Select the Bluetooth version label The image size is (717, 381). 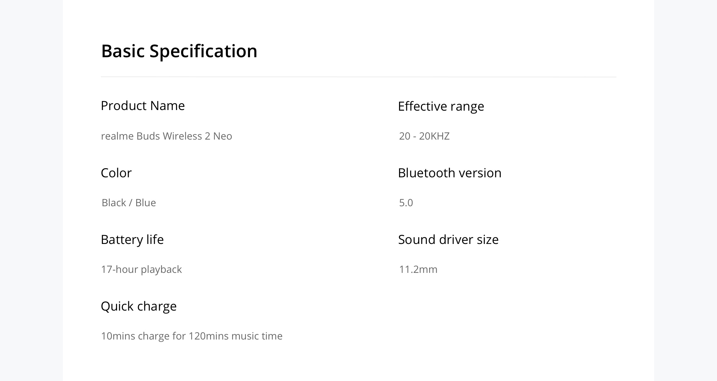click(450, 173)
